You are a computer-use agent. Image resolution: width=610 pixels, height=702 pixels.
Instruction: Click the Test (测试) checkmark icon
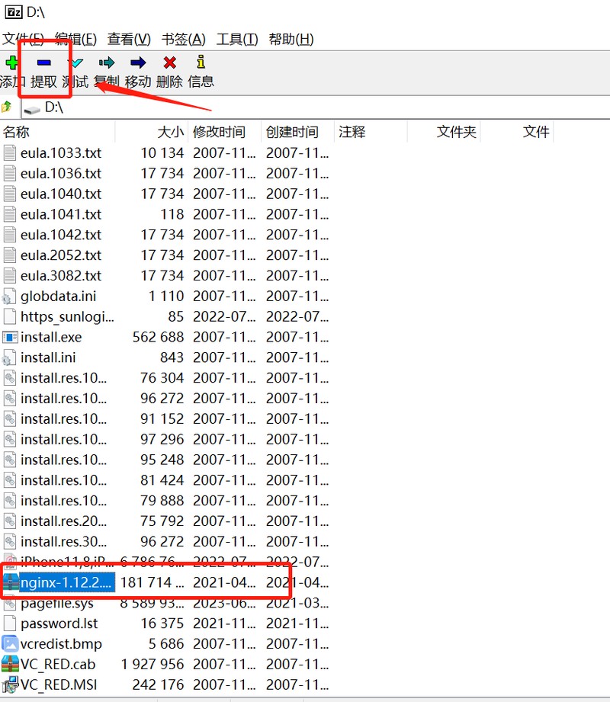77,63
